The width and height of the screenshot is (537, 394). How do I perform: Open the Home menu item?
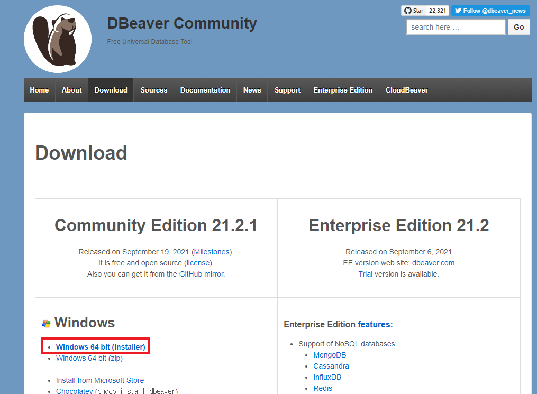[39, 90]
